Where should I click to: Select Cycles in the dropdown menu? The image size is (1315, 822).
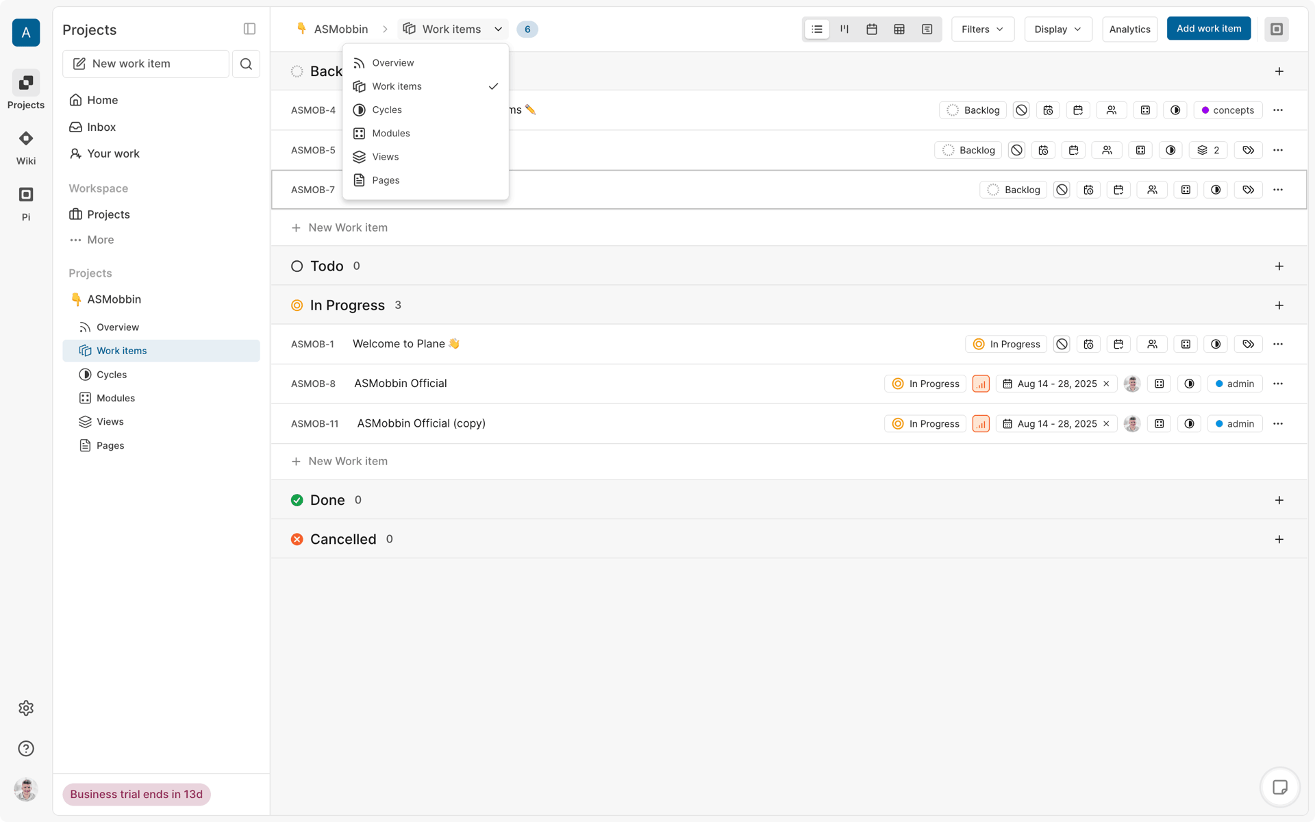click(425, 110)
